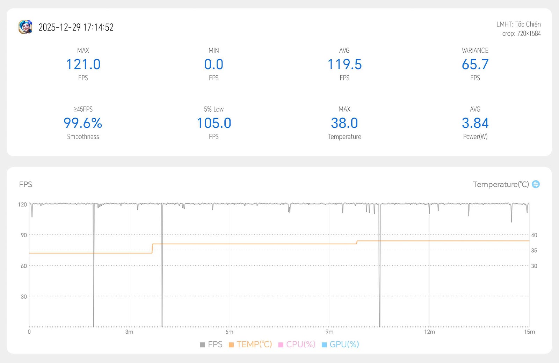
Task: Open the Temperature(℃) axis selector label
Action: [x=501, y=184]
